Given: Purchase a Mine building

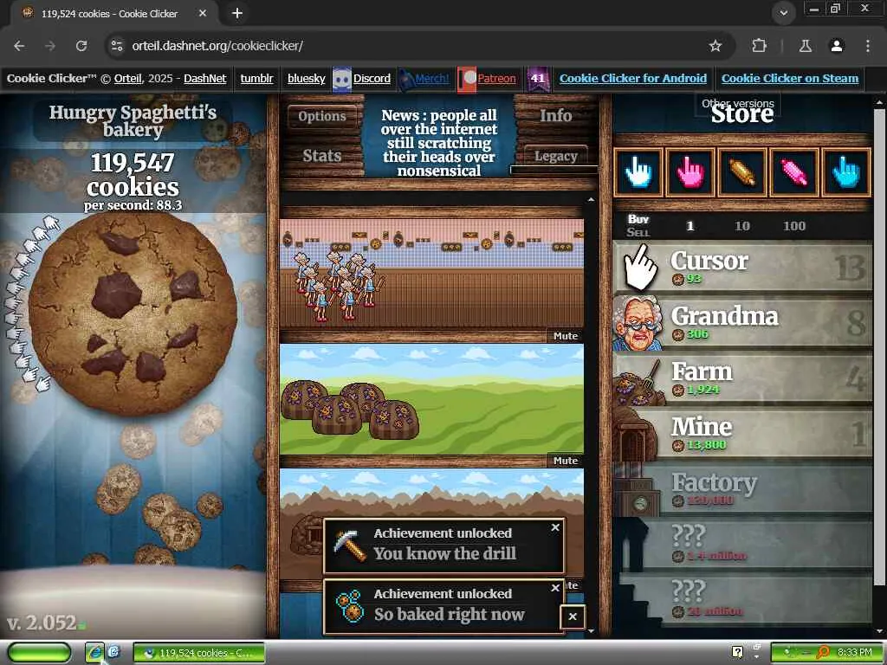Looking at the screenshot, I should point(742,434).
